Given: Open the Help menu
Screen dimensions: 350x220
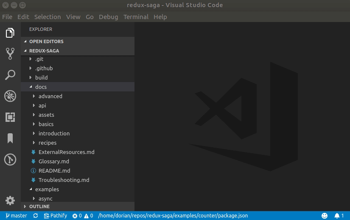Looking at the screenshot, I should (160, 17).
